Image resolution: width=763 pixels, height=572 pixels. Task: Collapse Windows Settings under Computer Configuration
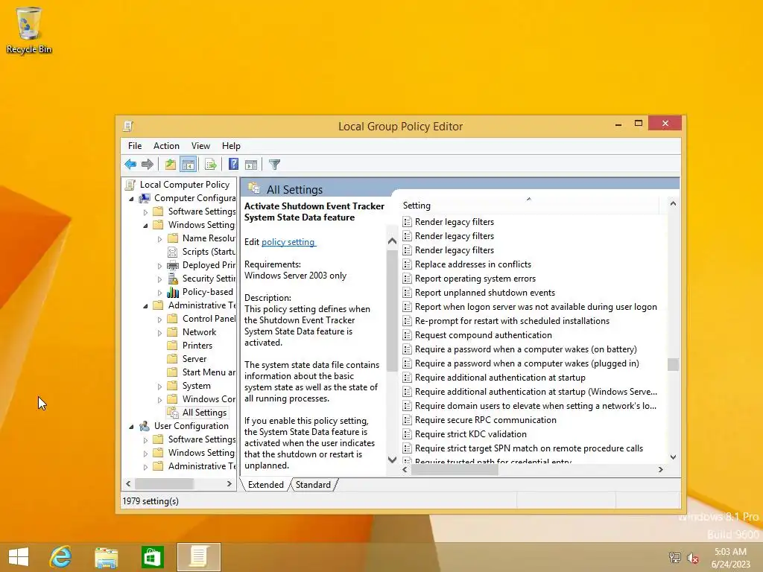(x=145, y=226)
